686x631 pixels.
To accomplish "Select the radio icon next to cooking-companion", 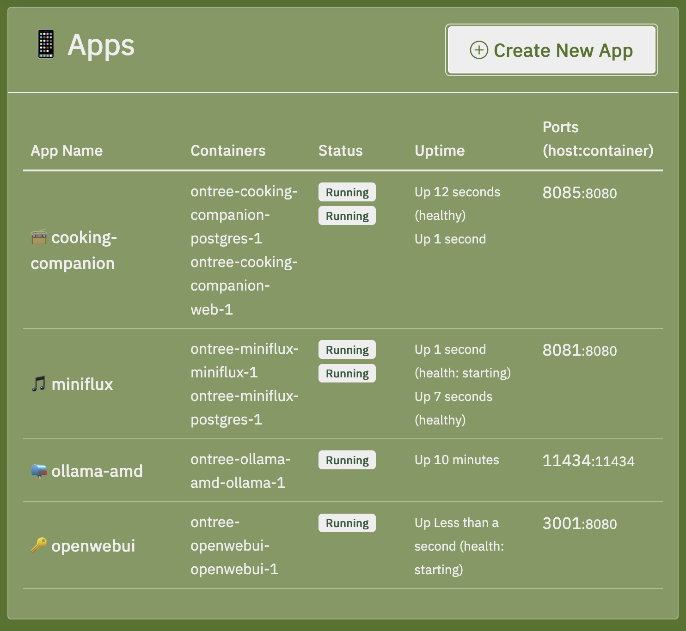I will (39, 238).
